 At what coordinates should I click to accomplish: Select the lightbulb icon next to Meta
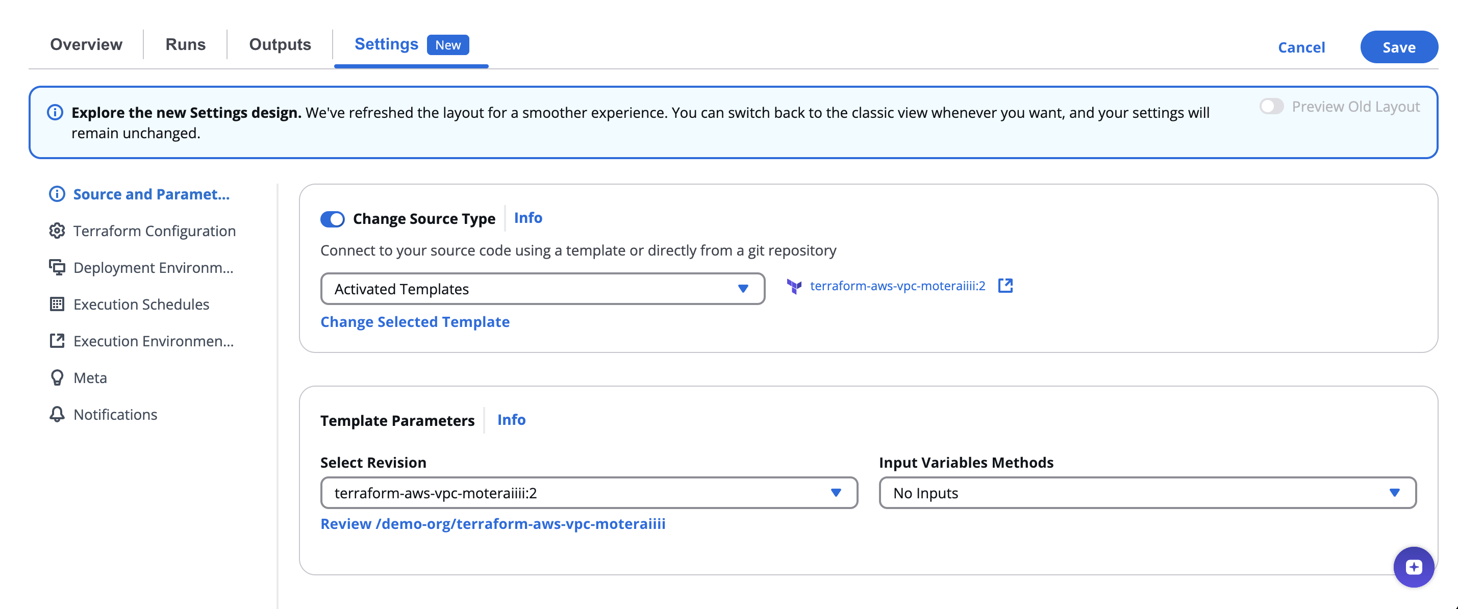[x=57, y=377]
